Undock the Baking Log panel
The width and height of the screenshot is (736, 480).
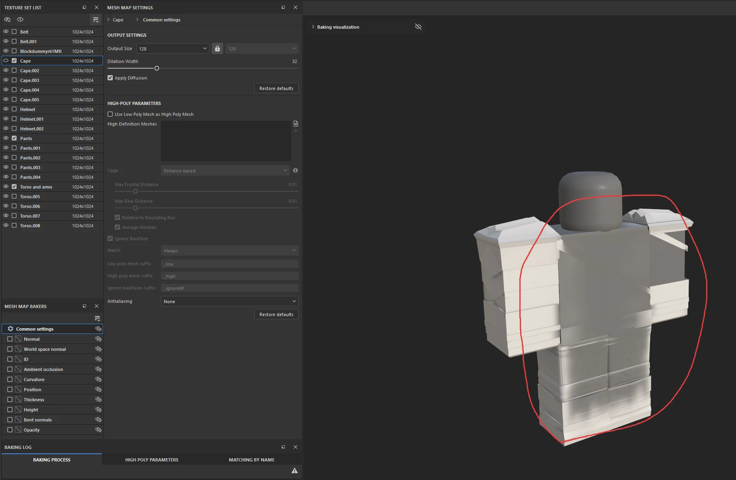[283, 447]
